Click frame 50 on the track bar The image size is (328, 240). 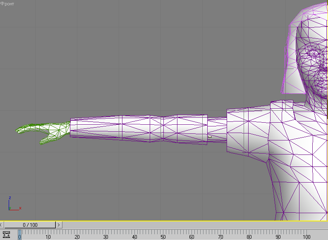(163, 237)
